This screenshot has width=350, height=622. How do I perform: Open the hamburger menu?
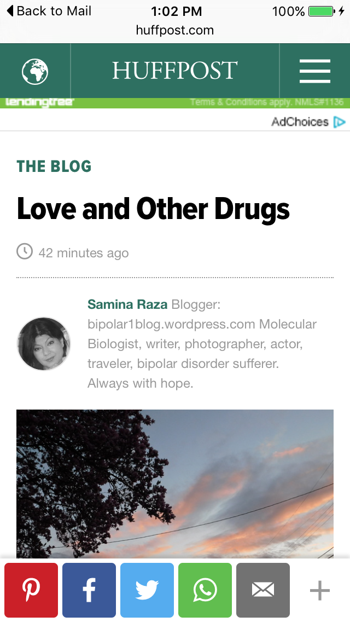(x=315, y=71)
